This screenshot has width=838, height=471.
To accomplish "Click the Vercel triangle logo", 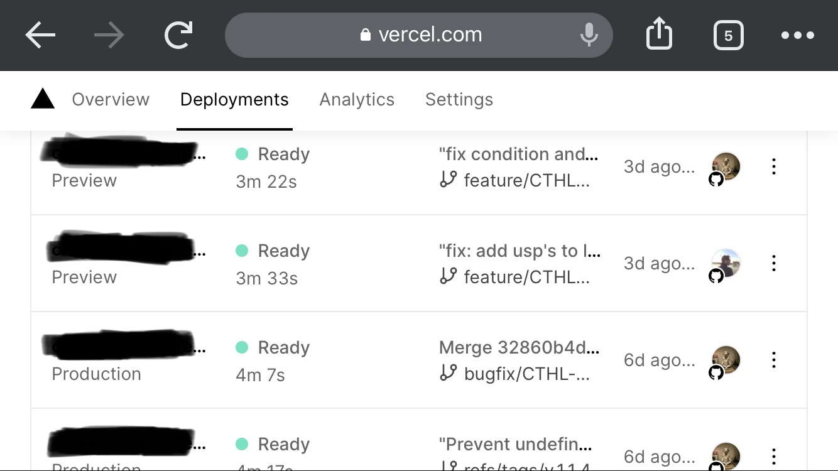I will click(x=41, y=99).
